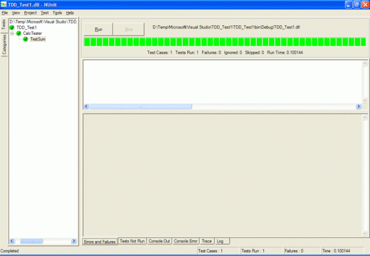Click up arrow of error list vertical scrollbar
This screenshot has height=256, width=370.
click(364, 64)
